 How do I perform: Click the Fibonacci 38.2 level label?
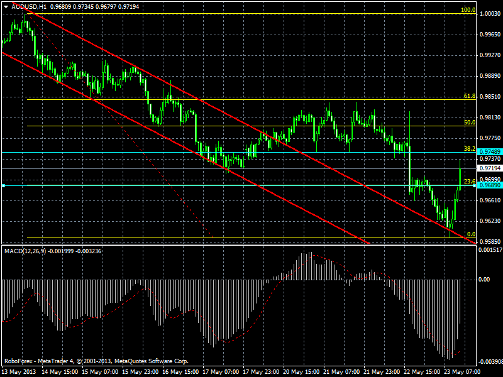pyautogui.click(x=470, y=148)
